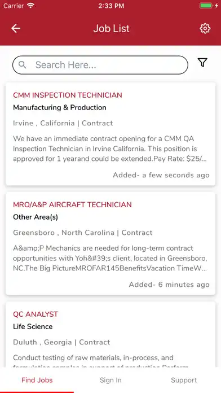Tap the Duluth, Georgia contract line
This screenshot has width=221, height=393.
point(61,342)
